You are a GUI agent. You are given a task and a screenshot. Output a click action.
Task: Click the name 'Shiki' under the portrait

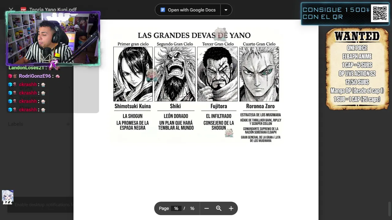point(175,106)
